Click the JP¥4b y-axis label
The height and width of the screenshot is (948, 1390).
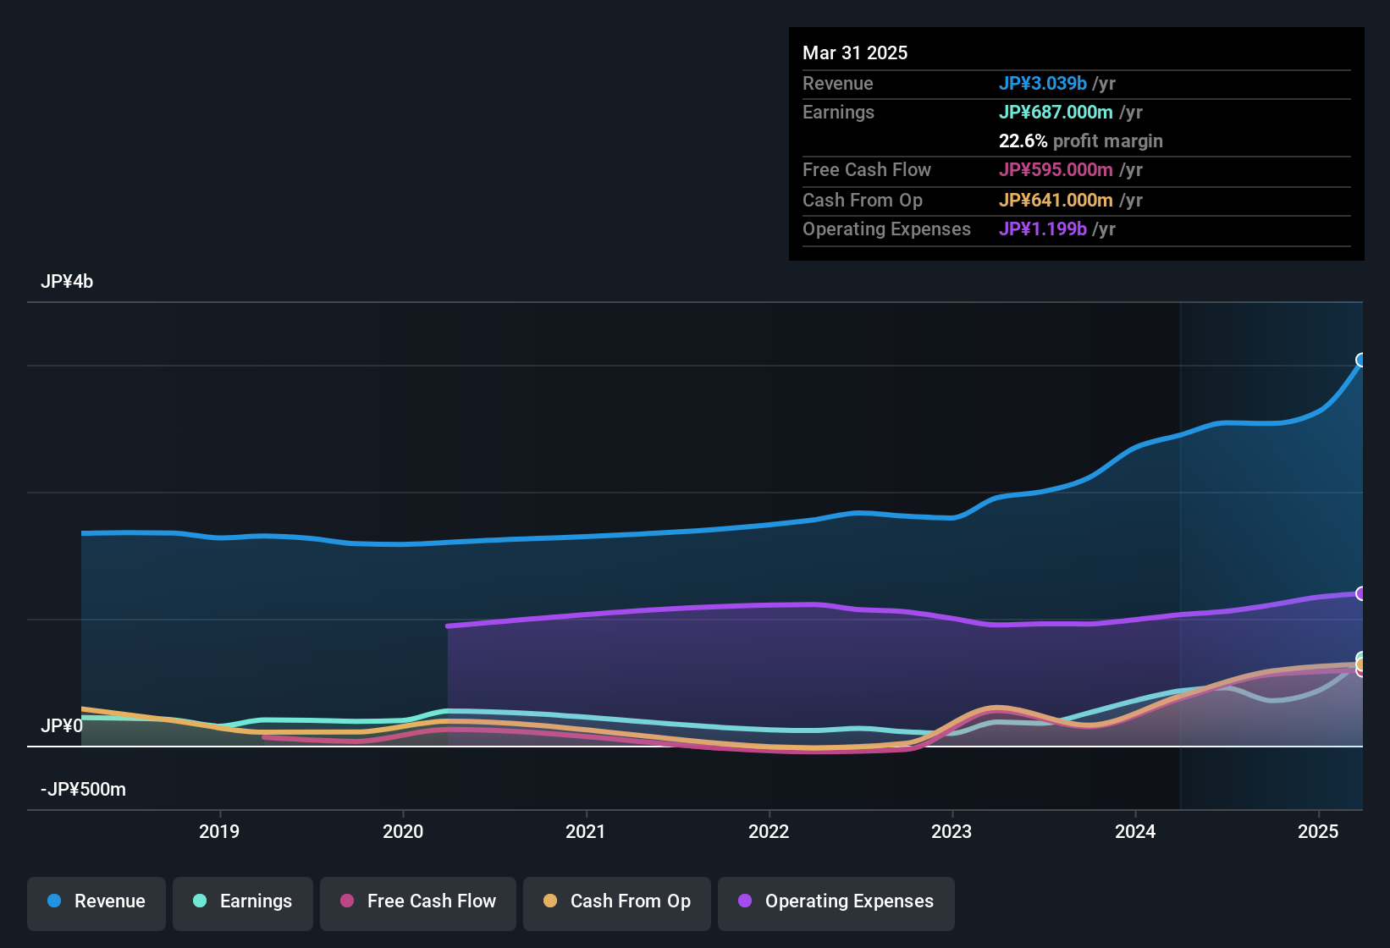(x=67, y=282)
